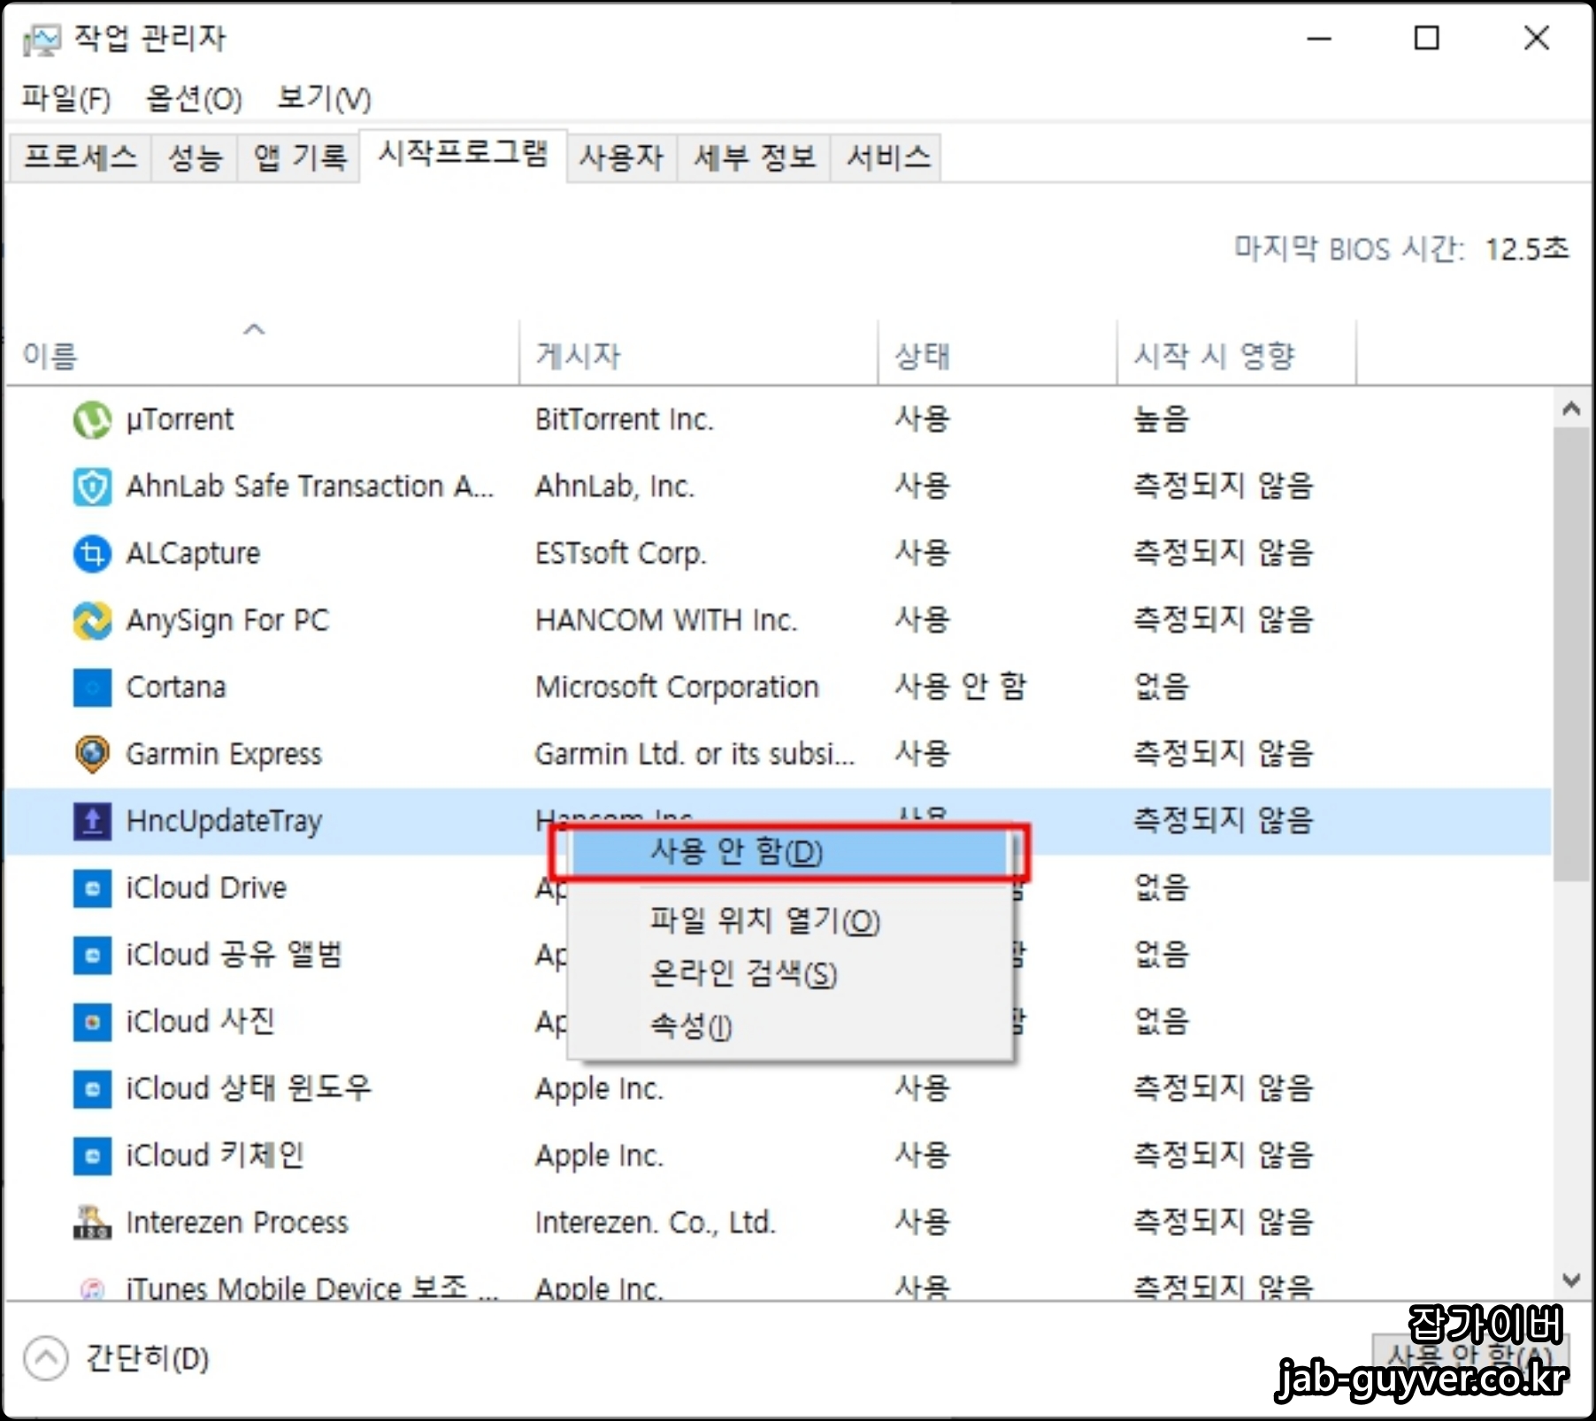Click the iCloud 키체인 icon
The width and height of the screenshot is (1596, 1421).
[92, 1156]
